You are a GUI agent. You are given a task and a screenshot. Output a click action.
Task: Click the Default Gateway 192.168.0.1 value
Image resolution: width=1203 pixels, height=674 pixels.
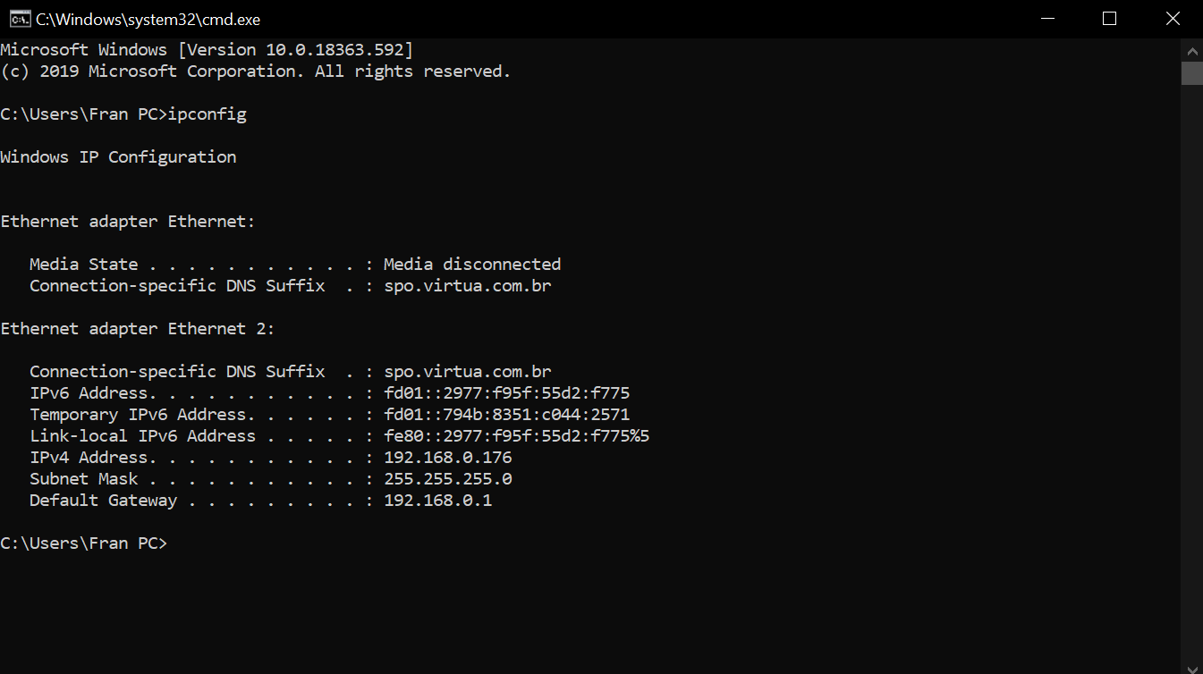coord(438,501)
